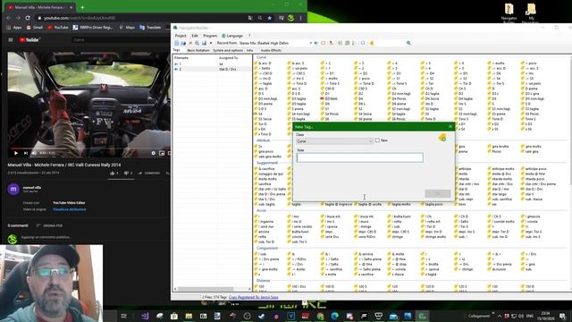Show hidden system tray icons
The image size is (572, 322).
click(x=500, y=316)
